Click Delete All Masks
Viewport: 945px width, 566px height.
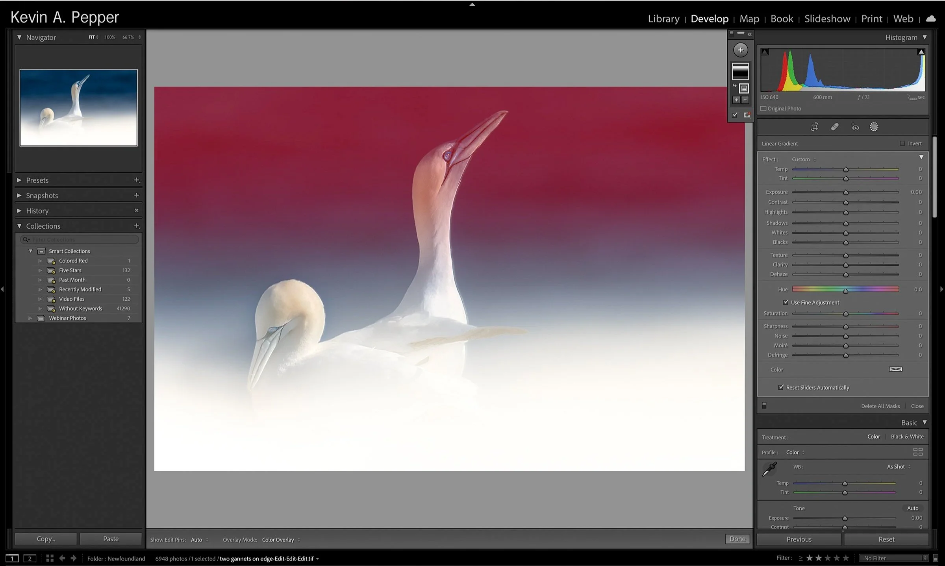(880, 406)
